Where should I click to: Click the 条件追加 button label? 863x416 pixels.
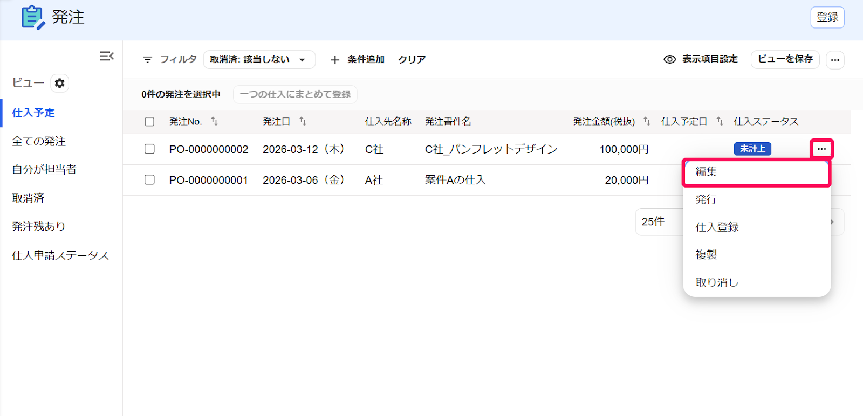coord(366,59)
